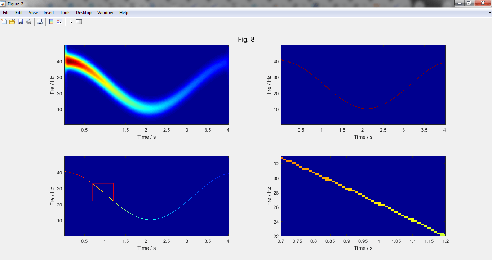Click the MATLAB logo in title bar

[3, 3]
